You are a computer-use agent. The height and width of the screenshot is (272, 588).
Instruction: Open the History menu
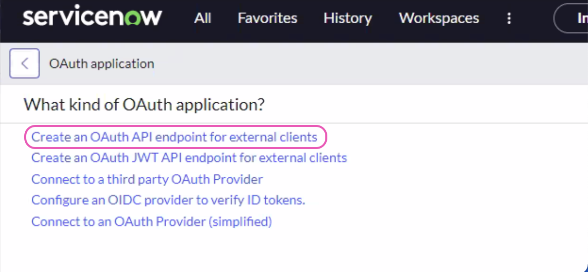pos(348,19)
